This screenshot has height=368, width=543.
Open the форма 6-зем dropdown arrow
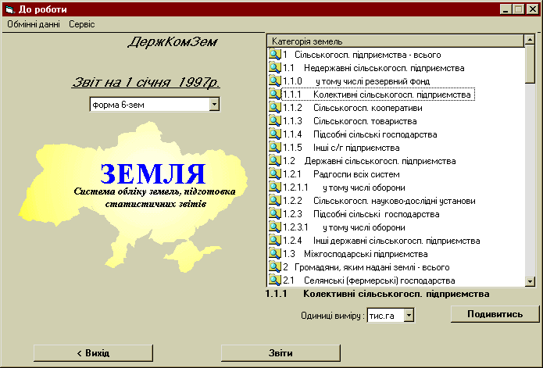click(x=214, y=104)
